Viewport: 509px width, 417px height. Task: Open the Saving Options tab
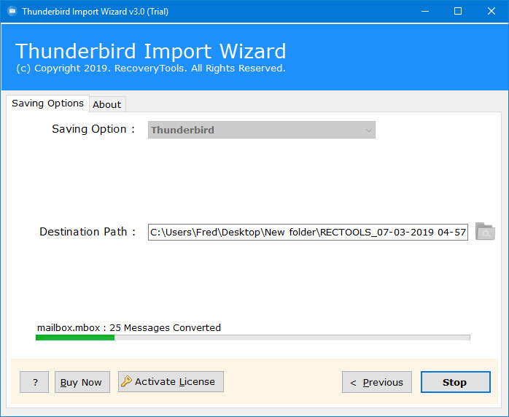47,104
